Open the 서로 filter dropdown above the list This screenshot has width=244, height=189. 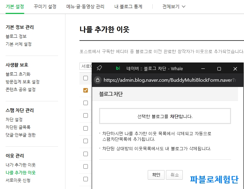point(86,66)
